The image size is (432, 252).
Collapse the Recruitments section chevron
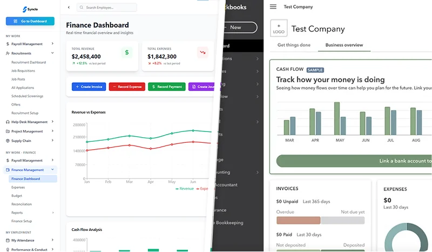click(52, 53)
